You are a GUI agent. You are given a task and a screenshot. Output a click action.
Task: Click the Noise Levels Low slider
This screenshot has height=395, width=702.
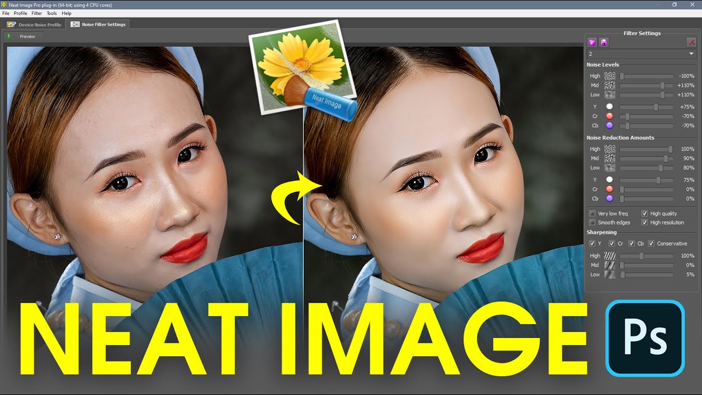click(646, 95)
